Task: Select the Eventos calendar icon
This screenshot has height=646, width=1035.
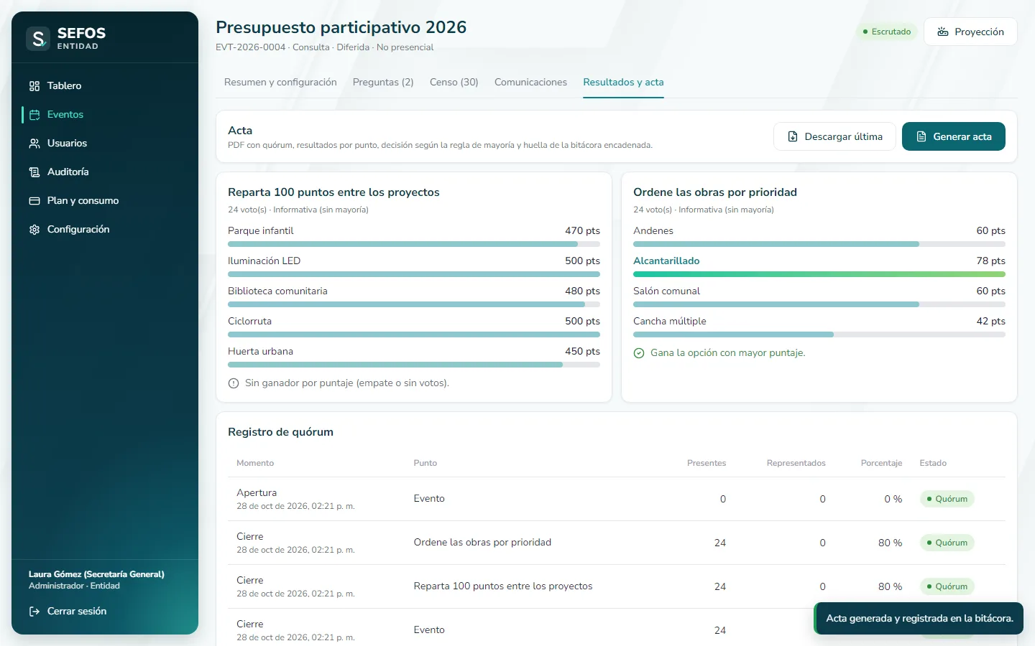Action: 34,115
